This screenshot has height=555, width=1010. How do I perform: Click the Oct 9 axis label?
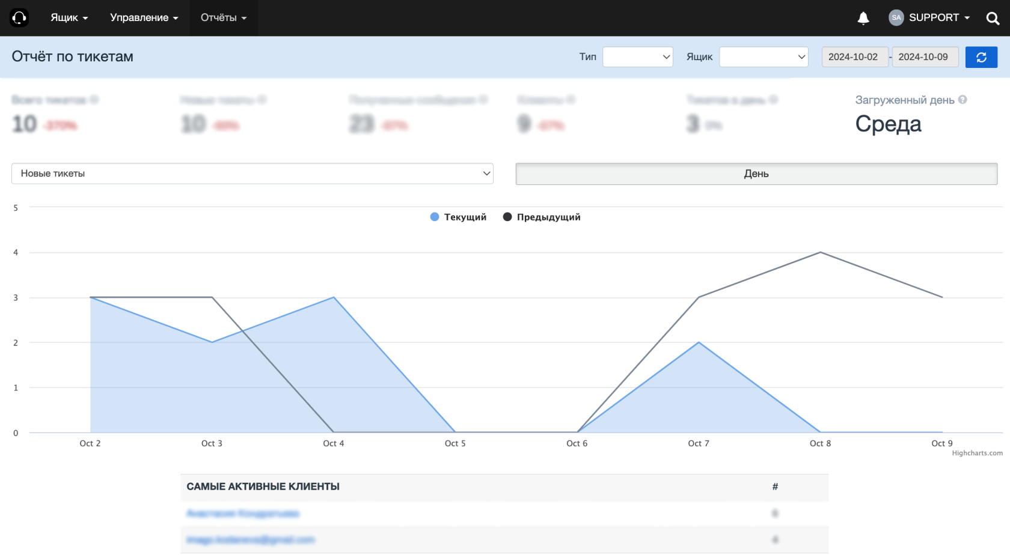pyautogui.click(x=942, y=443)
